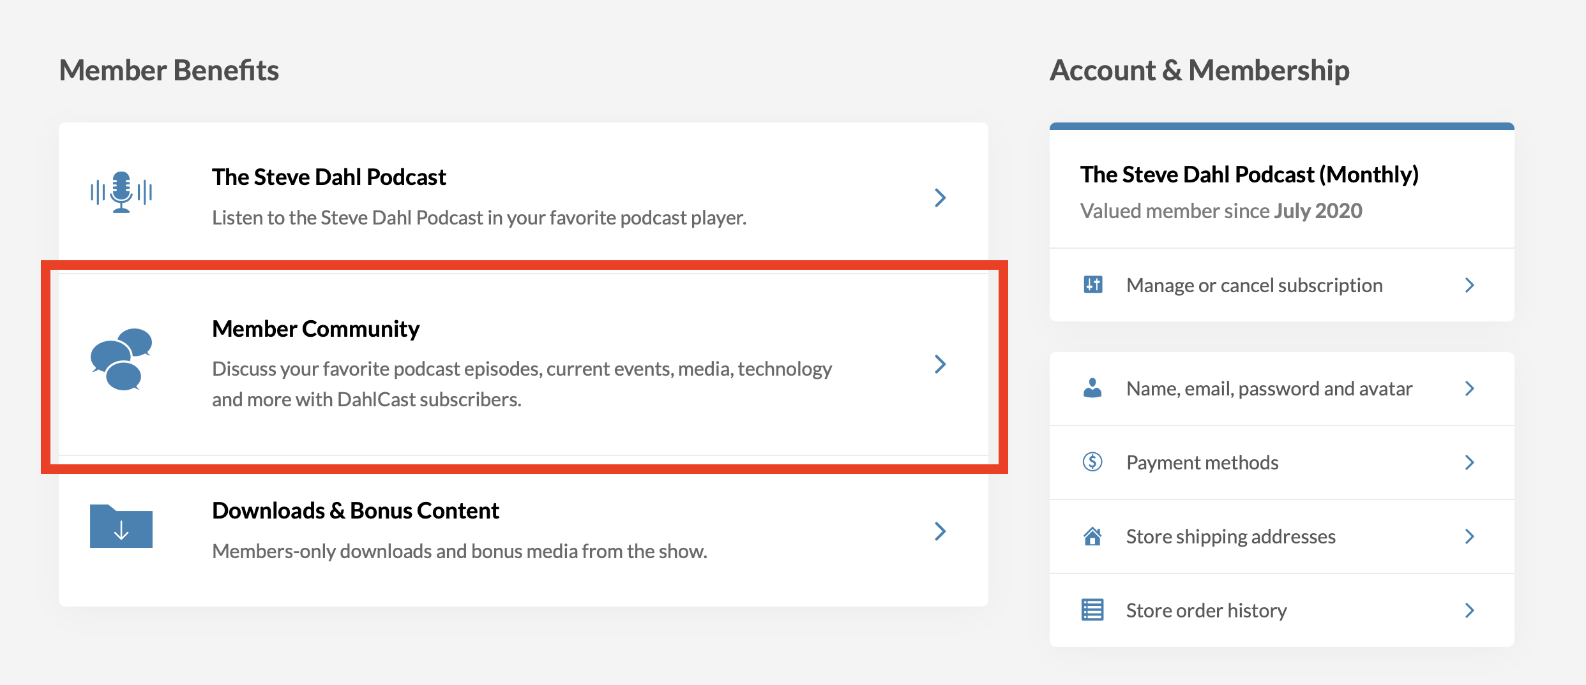
Task: Click 'Members-only downloads and bonus media' text
Action: [x=460, y=551]
